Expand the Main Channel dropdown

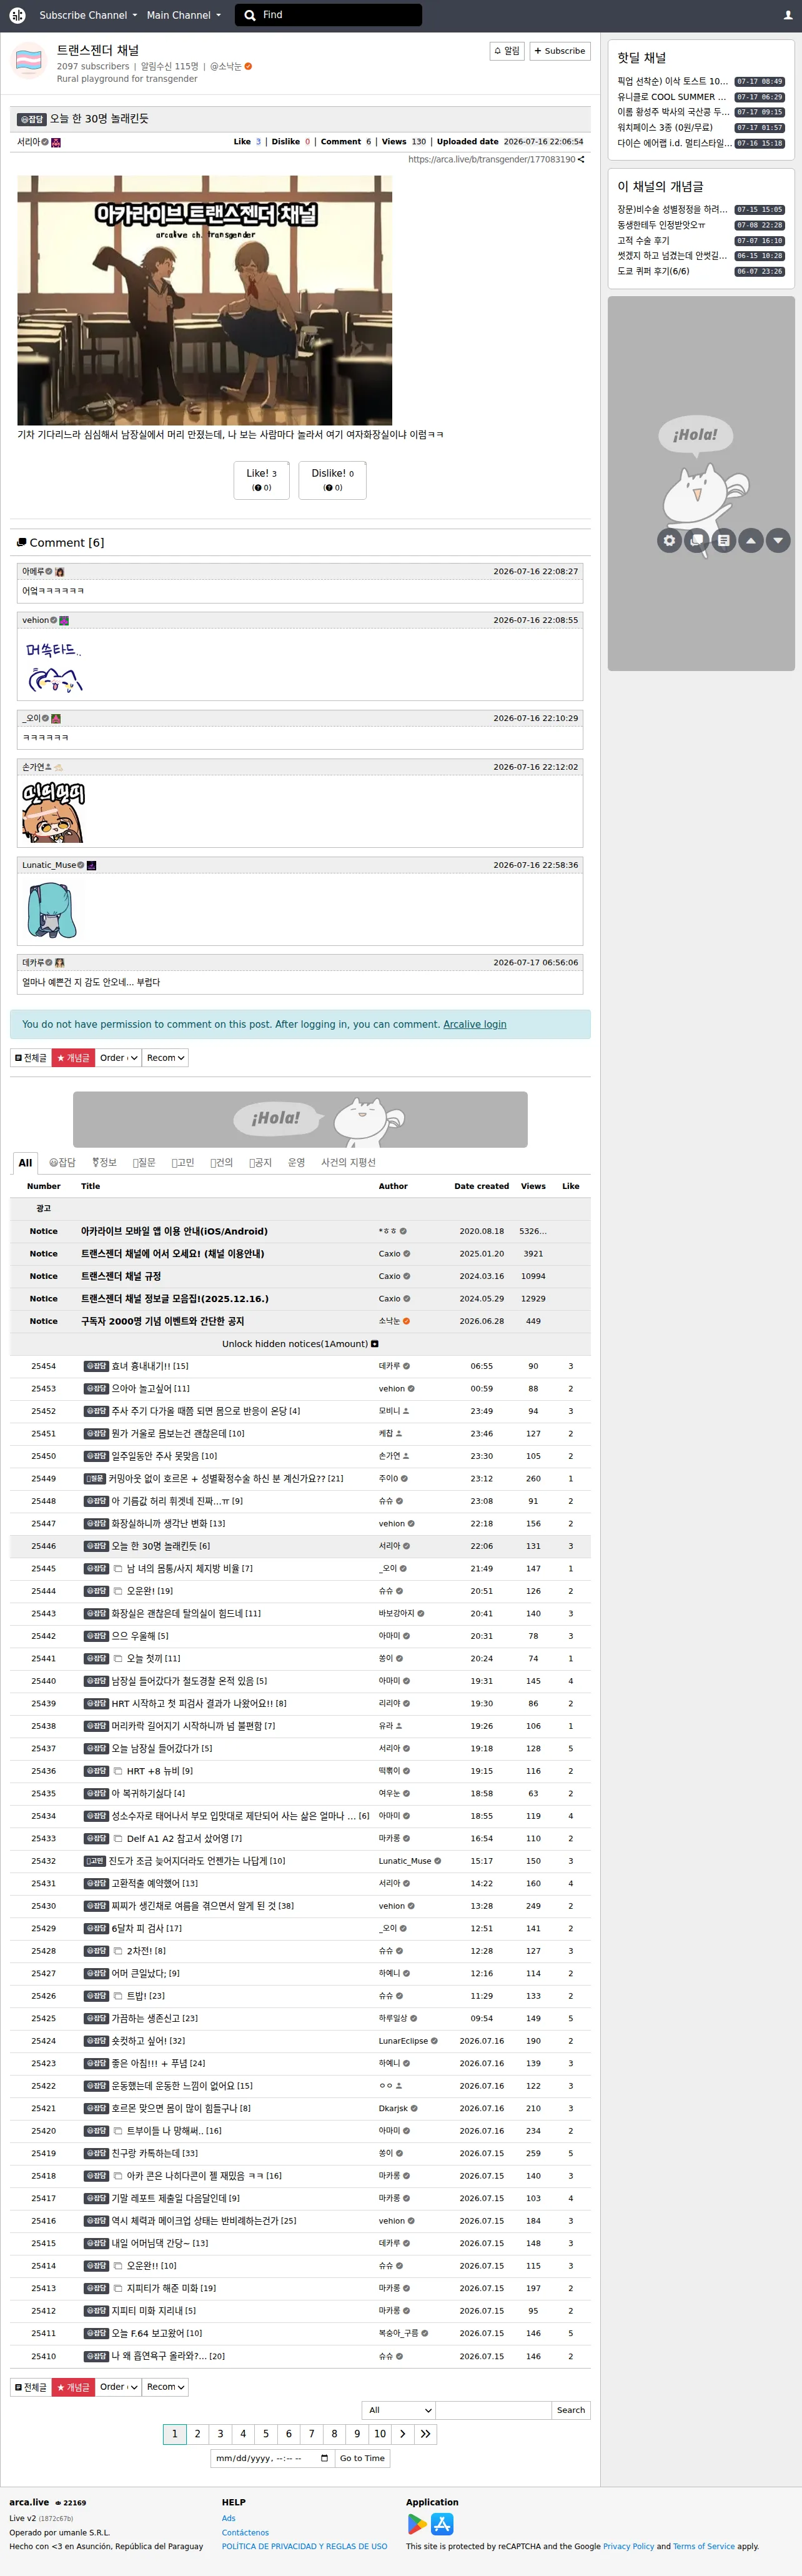pyautogui.click(x=183, y=15)
